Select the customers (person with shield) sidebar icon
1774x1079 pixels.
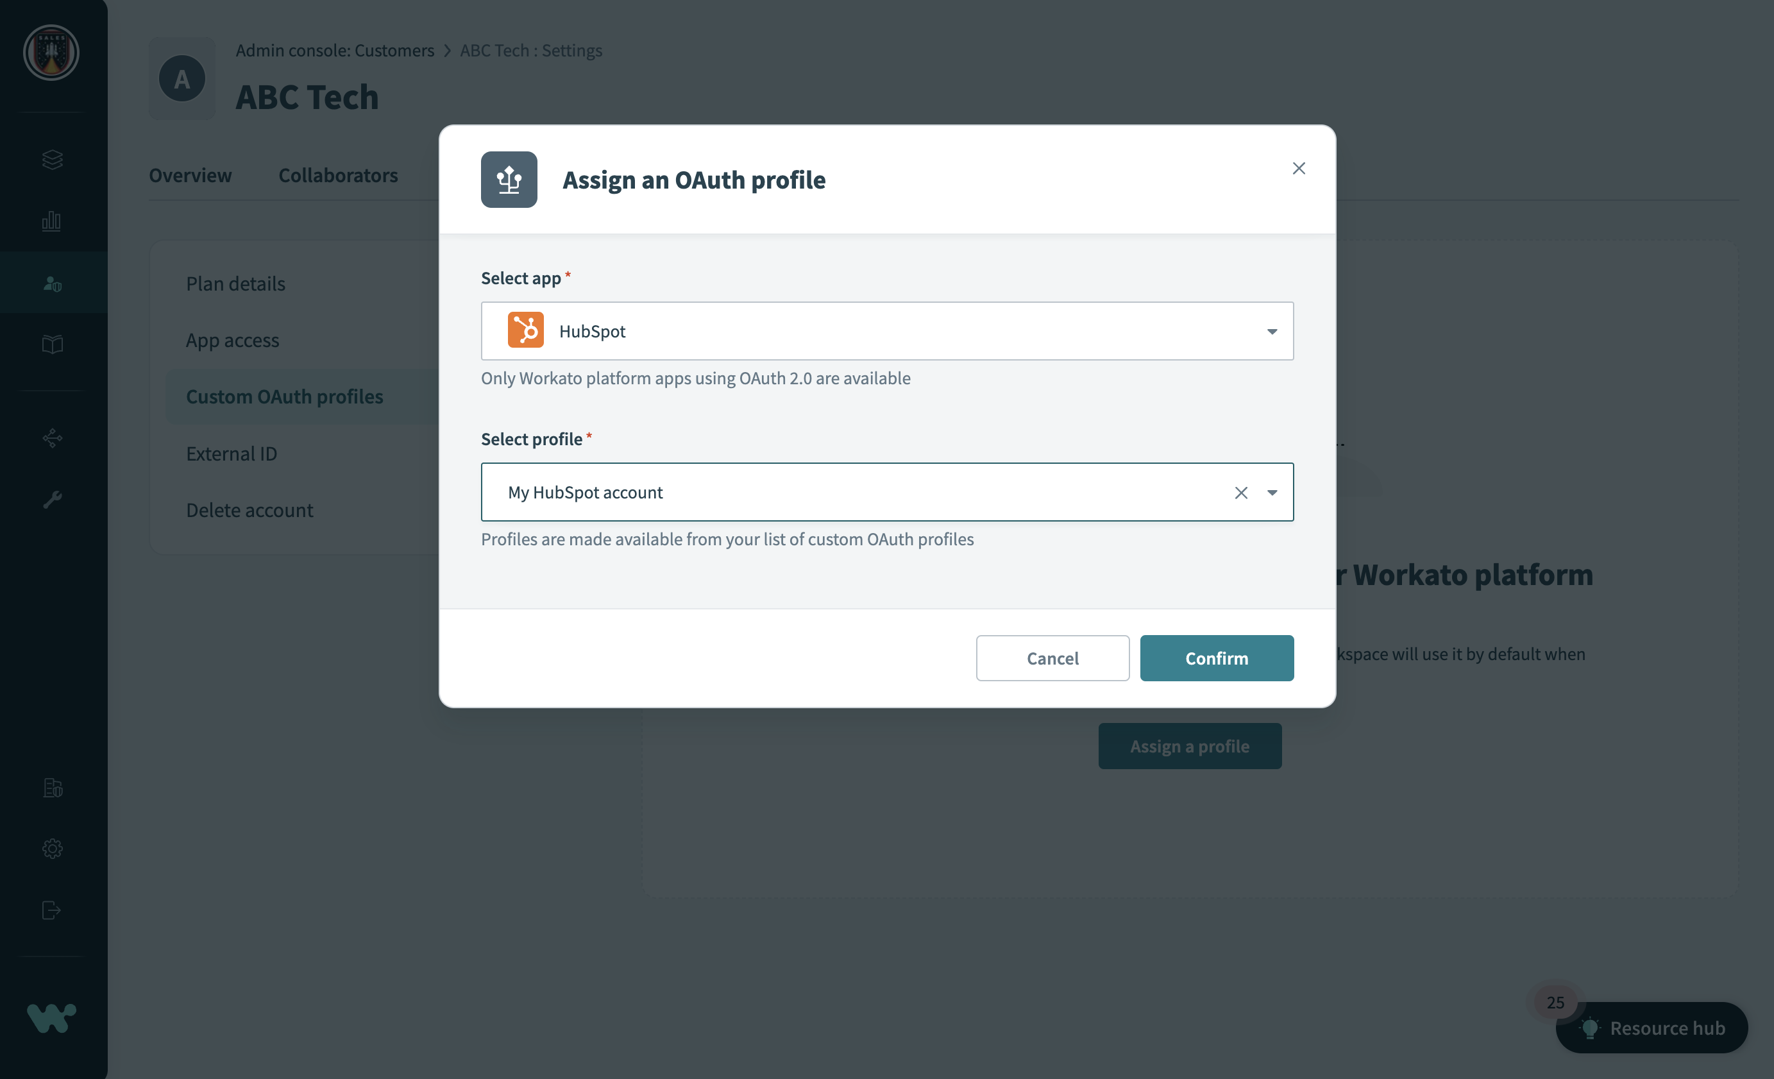click(x=53, y=283)
